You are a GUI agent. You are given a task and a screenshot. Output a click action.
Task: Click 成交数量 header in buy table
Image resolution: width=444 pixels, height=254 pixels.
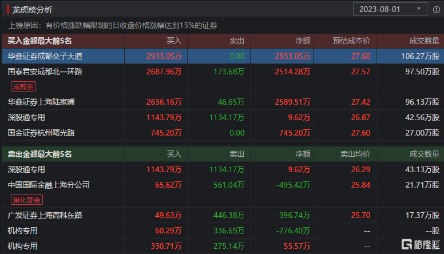(425, 41)
